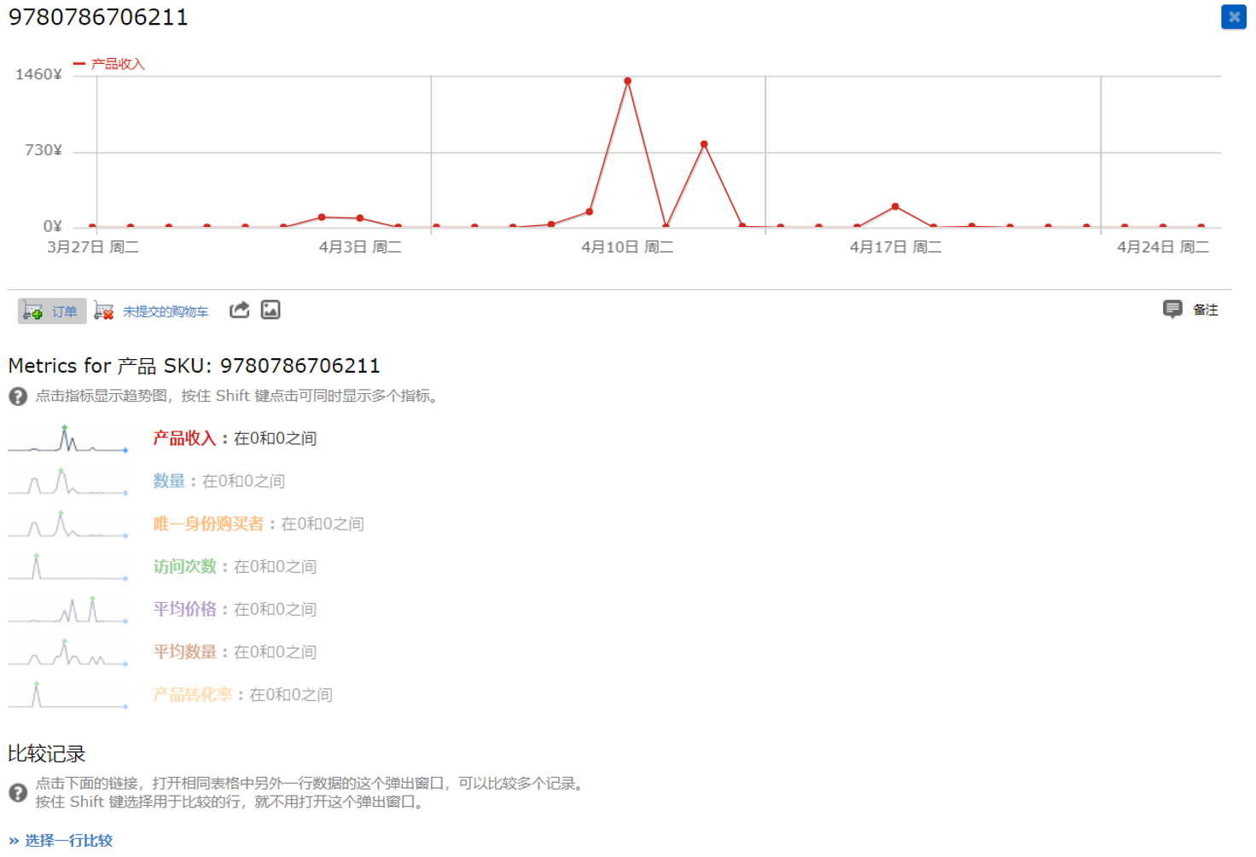Open the 选择一行比较 link
This screenshot has height=857, width=1256.
click(68, 841)
